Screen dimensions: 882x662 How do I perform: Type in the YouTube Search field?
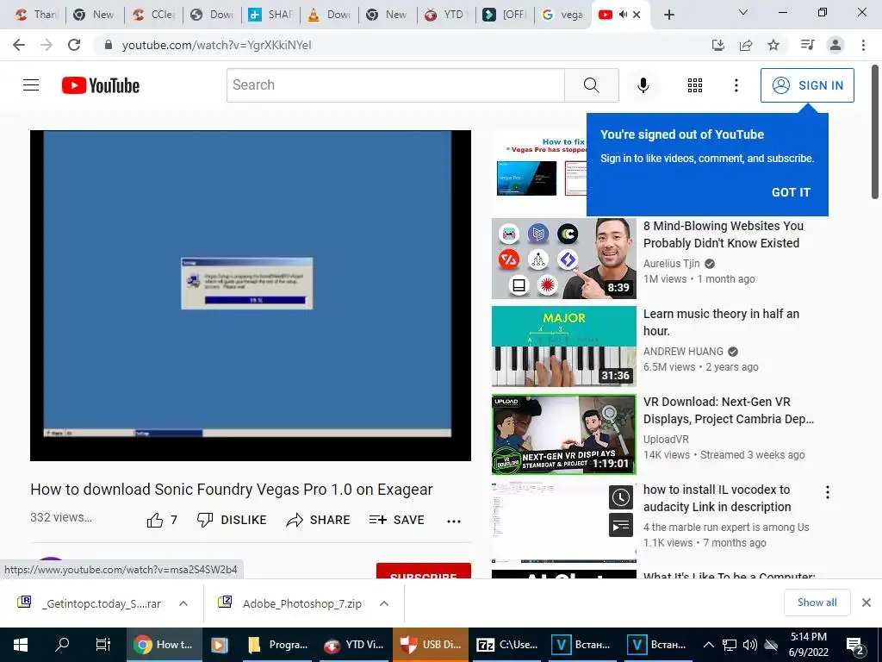395,85
